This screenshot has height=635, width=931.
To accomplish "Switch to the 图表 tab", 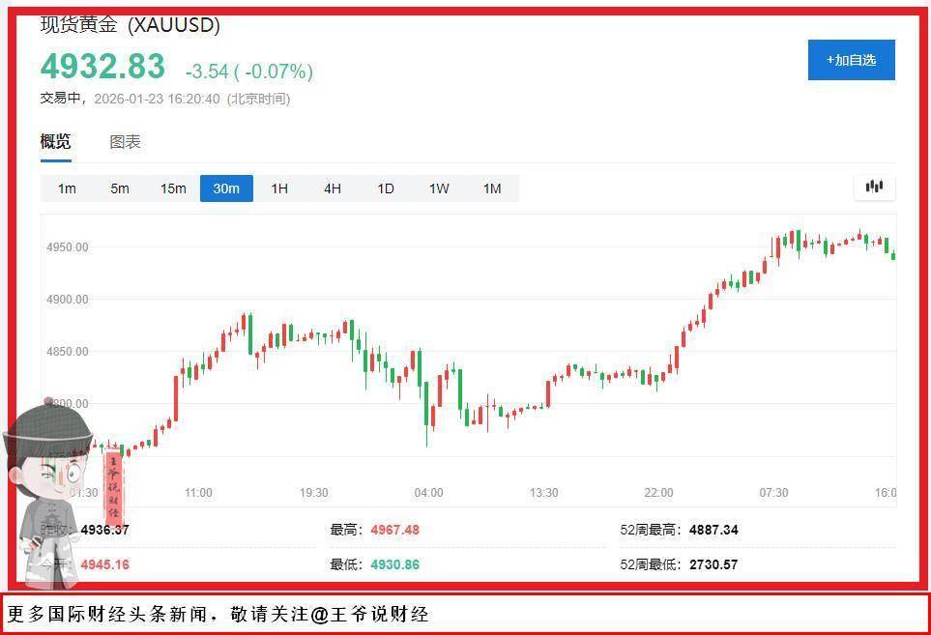I will [125, 142].
